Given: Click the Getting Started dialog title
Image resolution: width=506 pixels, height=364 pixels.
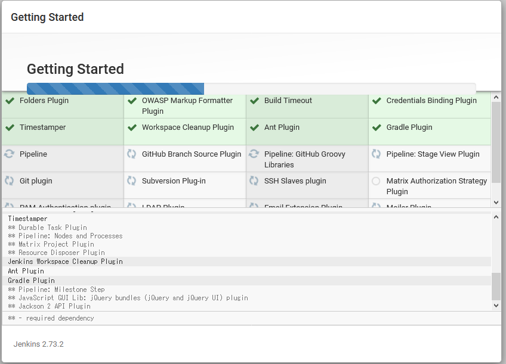Looking at the screenshot, I should (x=47, y=17).
